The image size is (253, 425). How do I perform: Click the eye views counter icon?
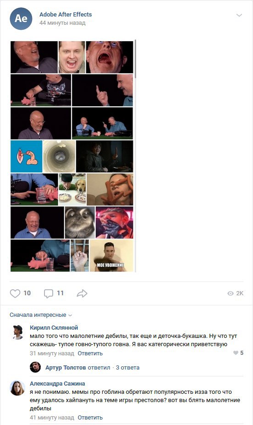tap(231, 293)
